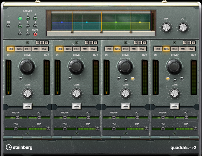
Task: Switch band 1 to DIST mode
Action: tap(27, 49)
